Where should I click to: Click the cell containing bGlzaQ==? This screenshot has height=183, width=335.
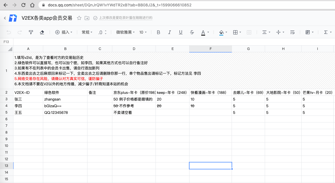pyautogui.click(x=65, y=106)
